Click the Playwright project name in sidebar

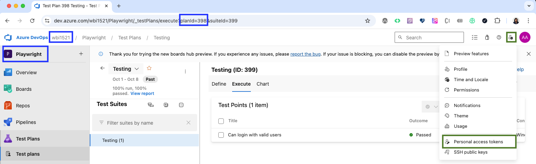click(x=29, y=54)
